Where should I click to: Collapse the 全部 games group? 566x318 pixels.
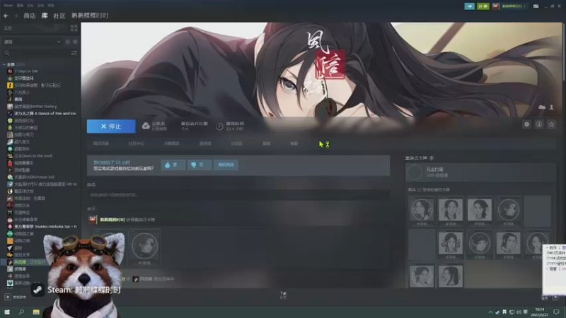4,64
